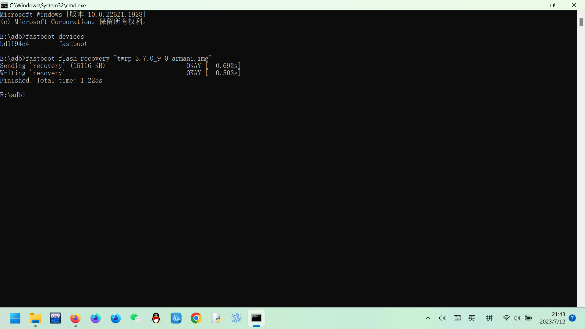Open the orange Firefox browser icon
This screenshot has width=585, height=329.
tap(76, 318)
